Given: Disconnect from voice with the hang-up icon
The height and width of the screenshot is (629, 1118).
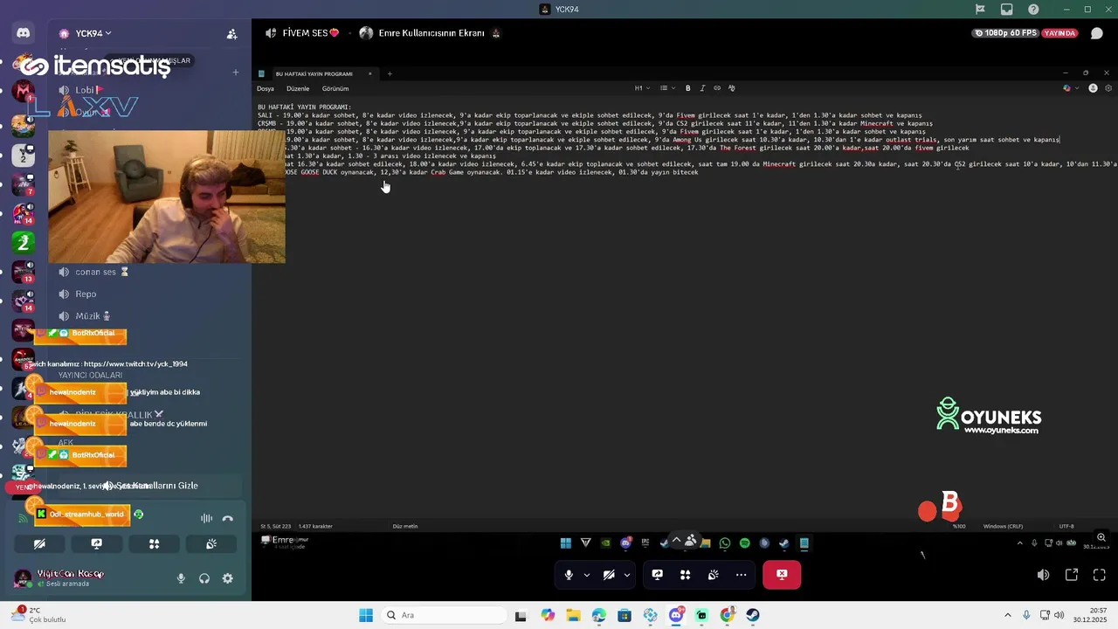Looking at the screenshot, I should (228, 518).
